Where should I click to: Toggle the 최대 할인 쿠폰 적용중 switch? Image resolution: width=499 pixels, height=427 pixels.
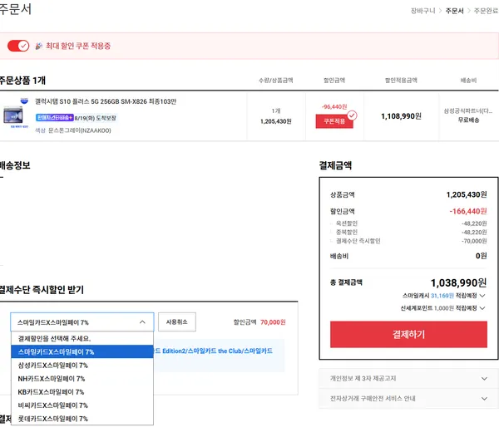coord(18,46)
